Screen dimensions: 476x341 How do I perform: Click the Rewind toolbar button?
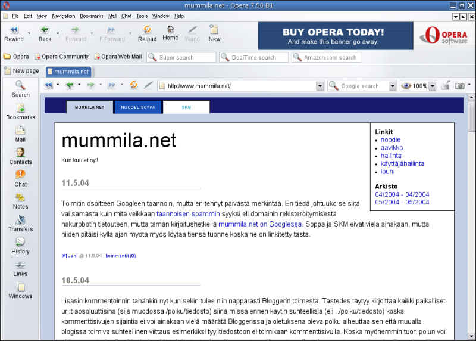click(14, 32)
